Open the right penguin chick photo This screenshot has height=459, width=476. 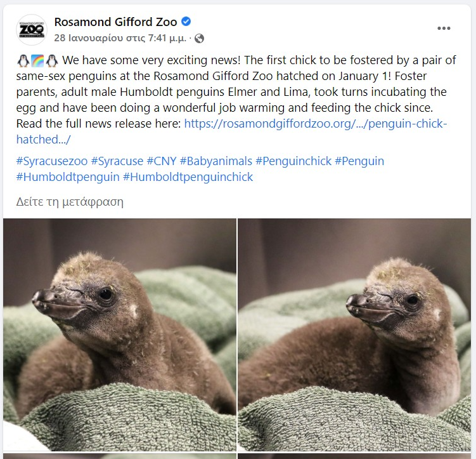[x=354, y=335]
